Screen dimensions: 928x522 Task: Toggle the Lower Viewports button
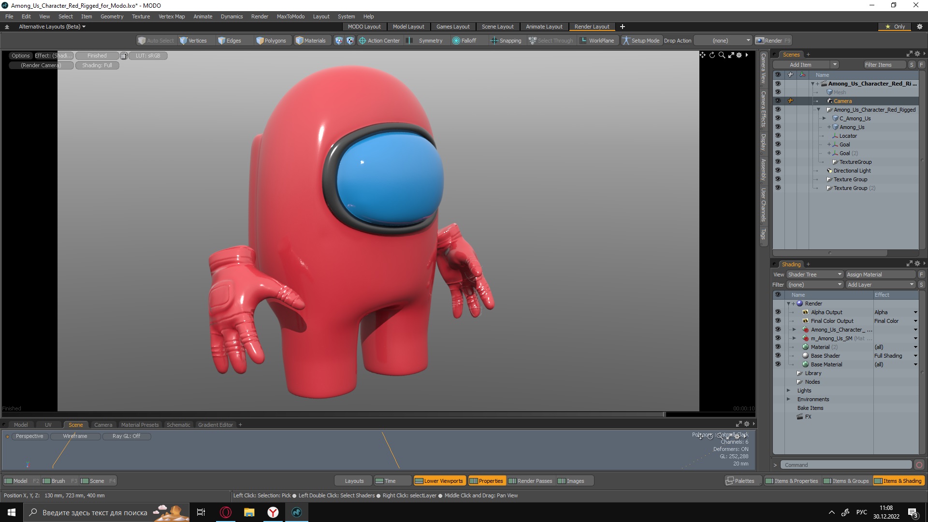[439, 481]
